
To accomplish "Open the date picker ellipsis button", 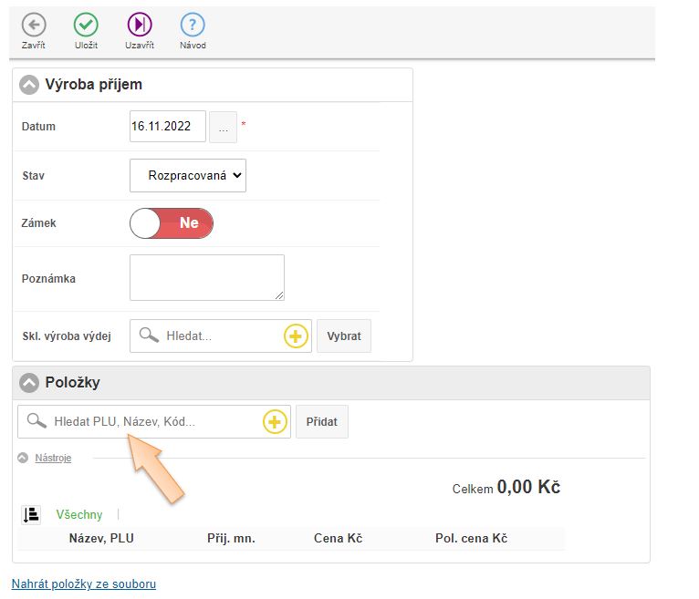I will point(223,128).
